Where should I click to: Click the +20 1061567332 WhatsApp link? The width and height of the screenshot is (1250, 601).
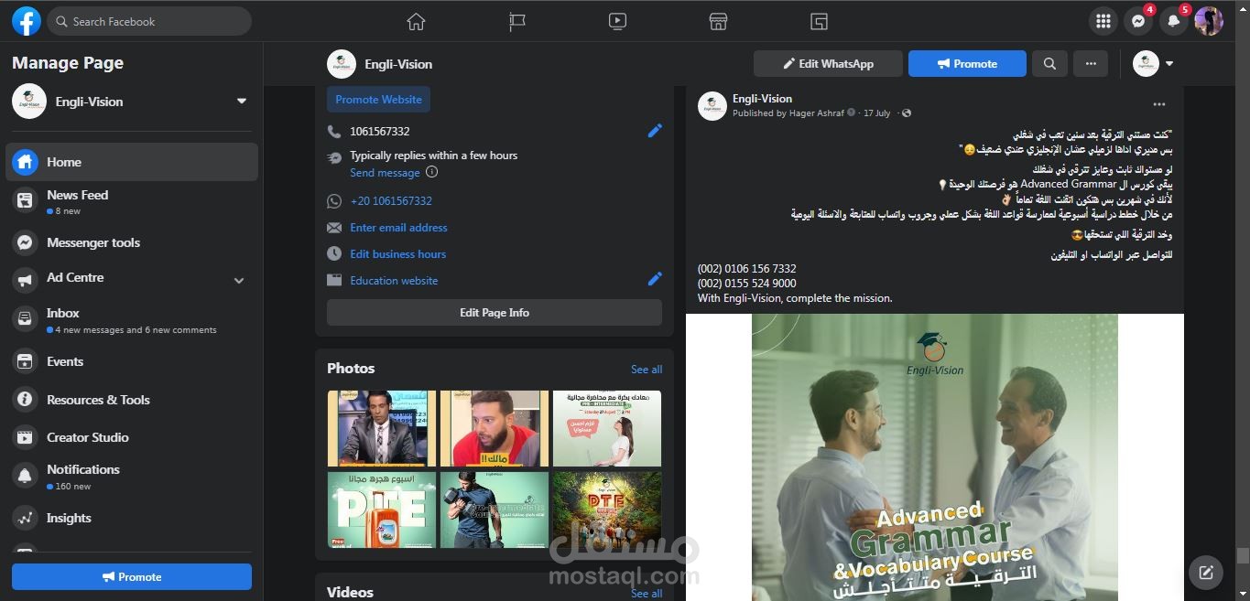pos(391,201)
